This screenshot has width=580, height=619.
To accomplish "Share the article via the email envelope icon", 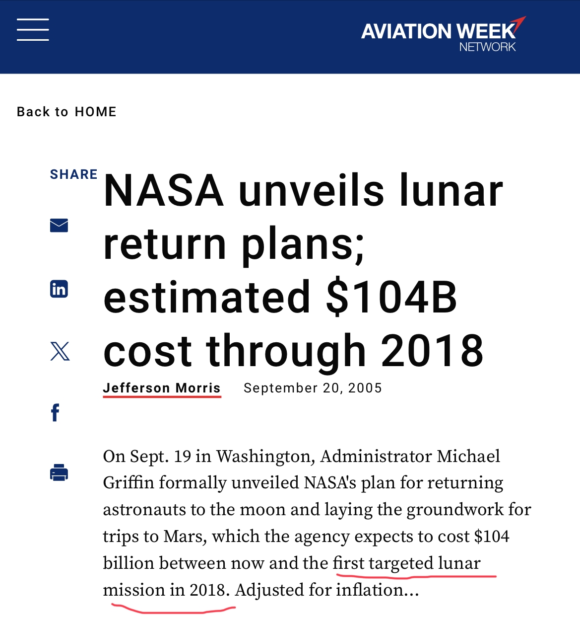I will click(x=59, y=226).
